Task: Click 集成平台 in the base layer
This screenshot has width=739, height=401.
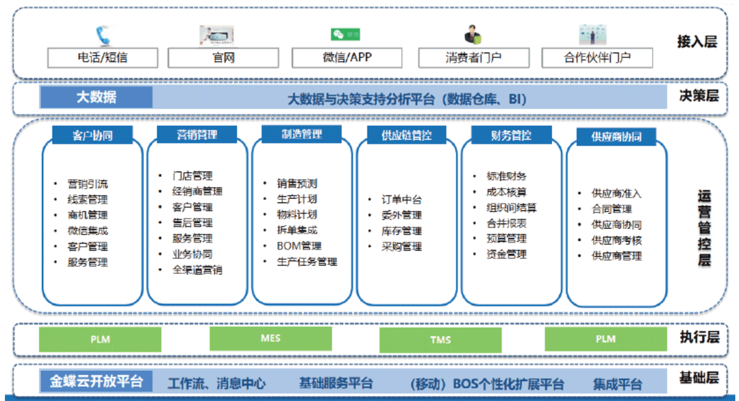Action: point(617,384)
